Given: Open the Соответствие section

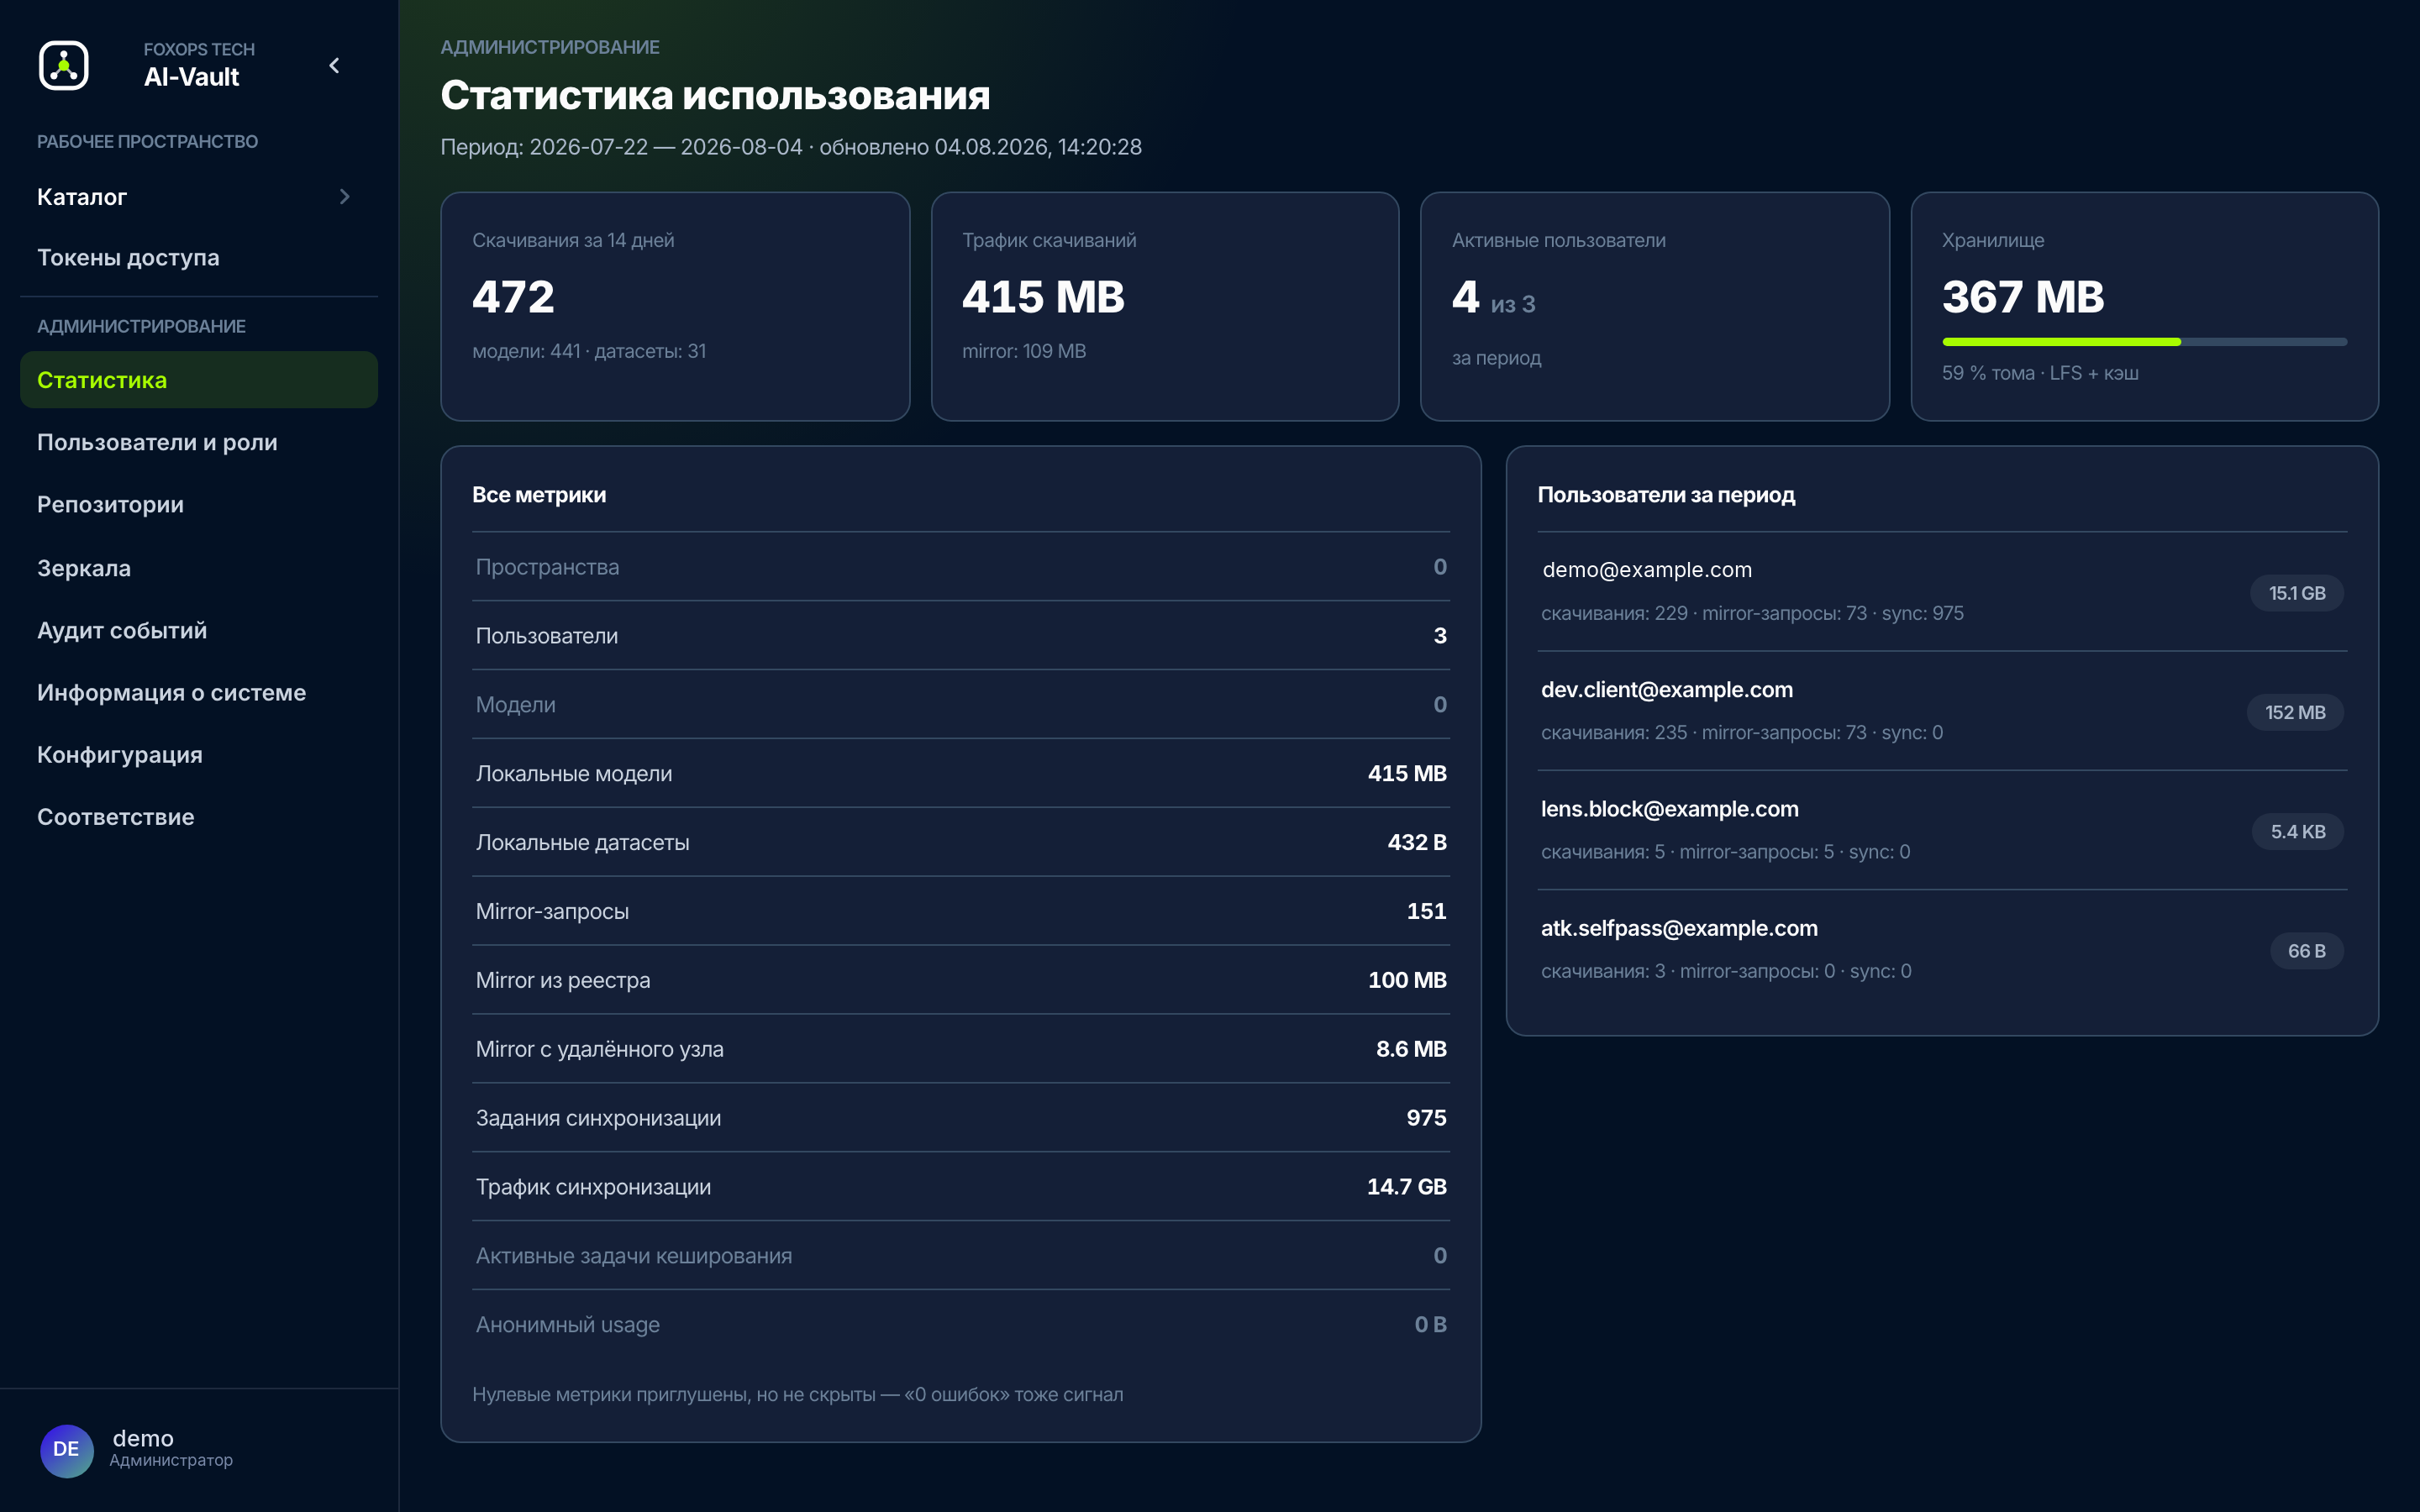Looking at the screenshot, I should point(198,817).
